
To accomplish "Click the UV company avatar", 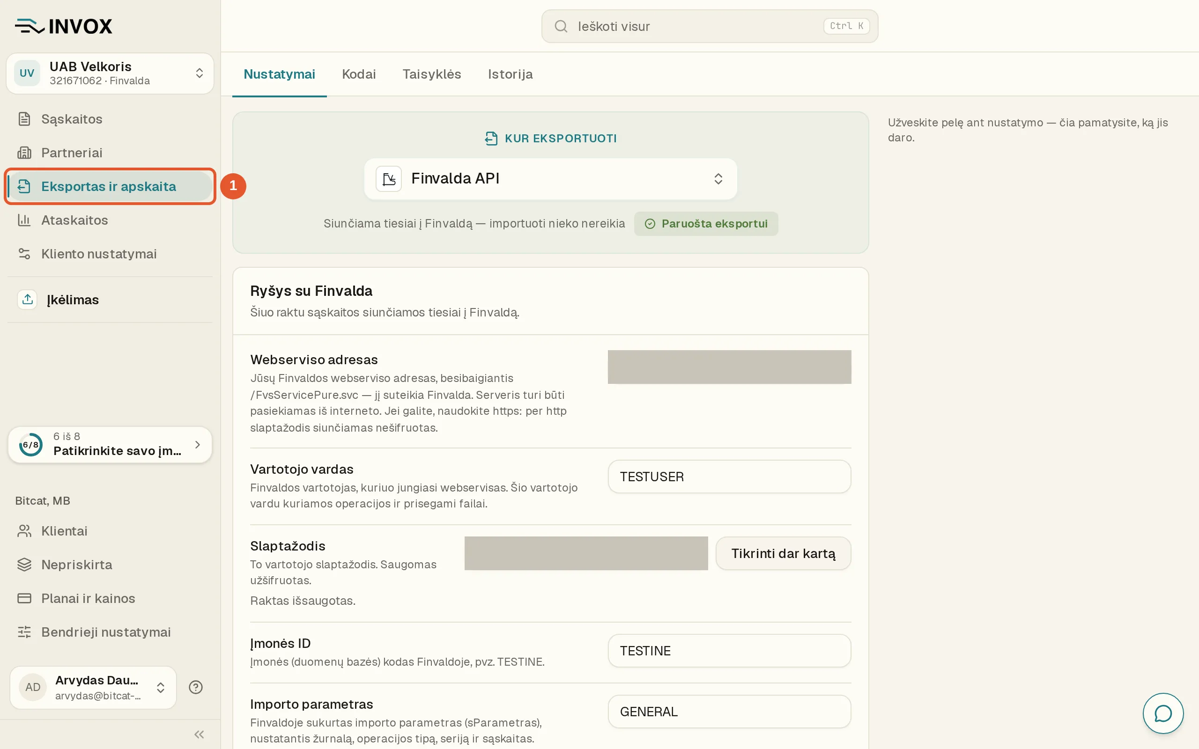I will (x=27, y=73).
